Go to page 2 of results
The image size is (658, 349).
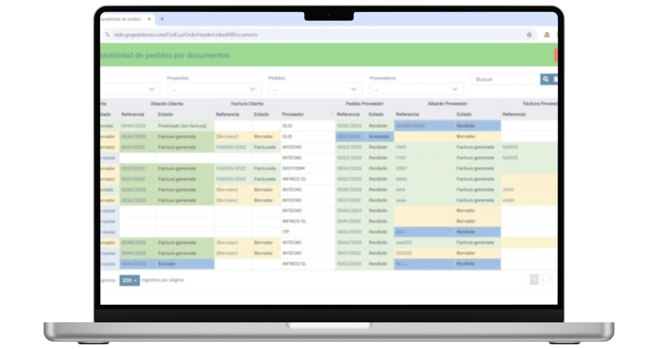(543, 280)
